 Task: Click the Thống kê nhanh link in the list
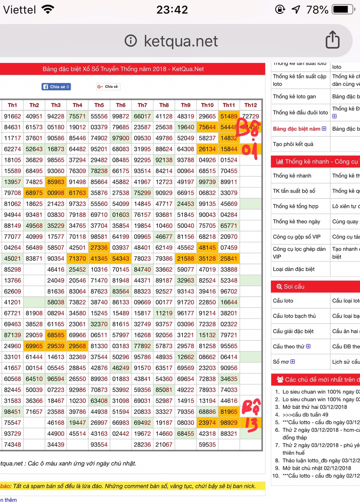[x=292, y=176]
